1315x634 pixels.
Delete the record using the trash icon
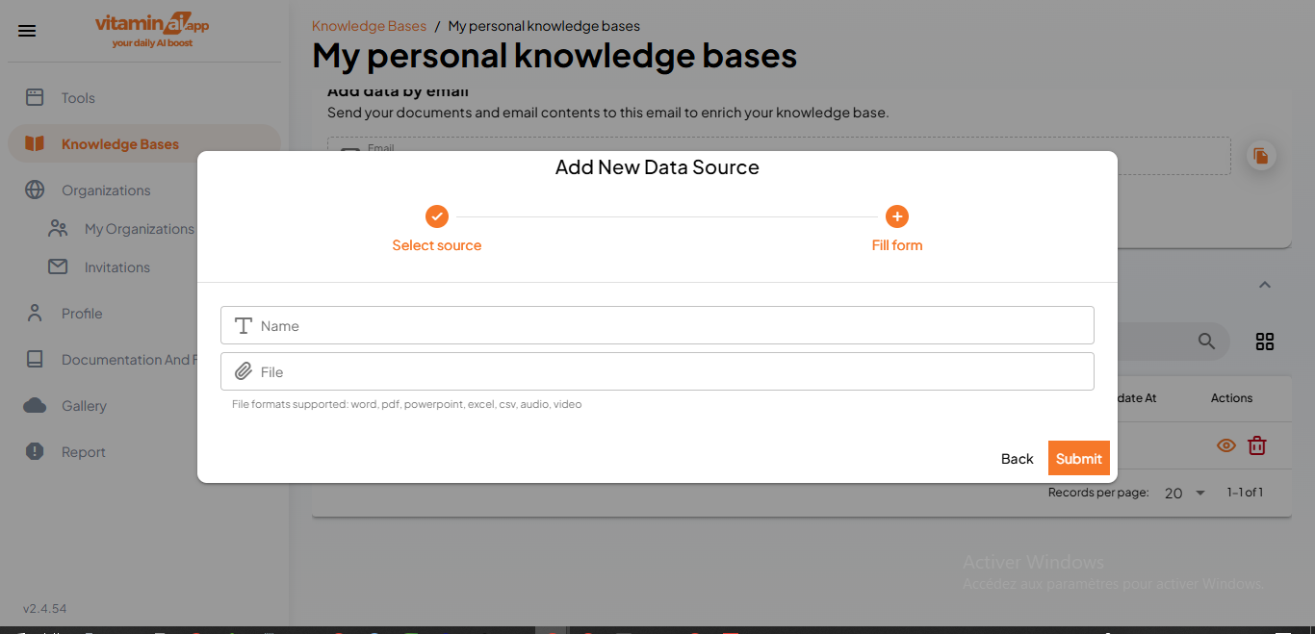(x=1256, y=445)
